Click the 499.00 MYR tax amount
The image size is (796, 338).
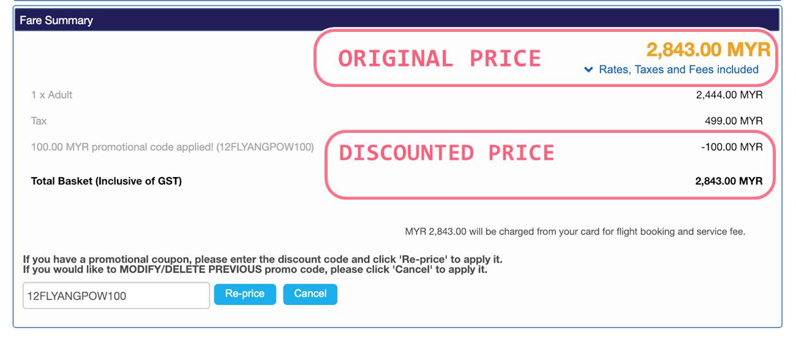tap(734, 121)
